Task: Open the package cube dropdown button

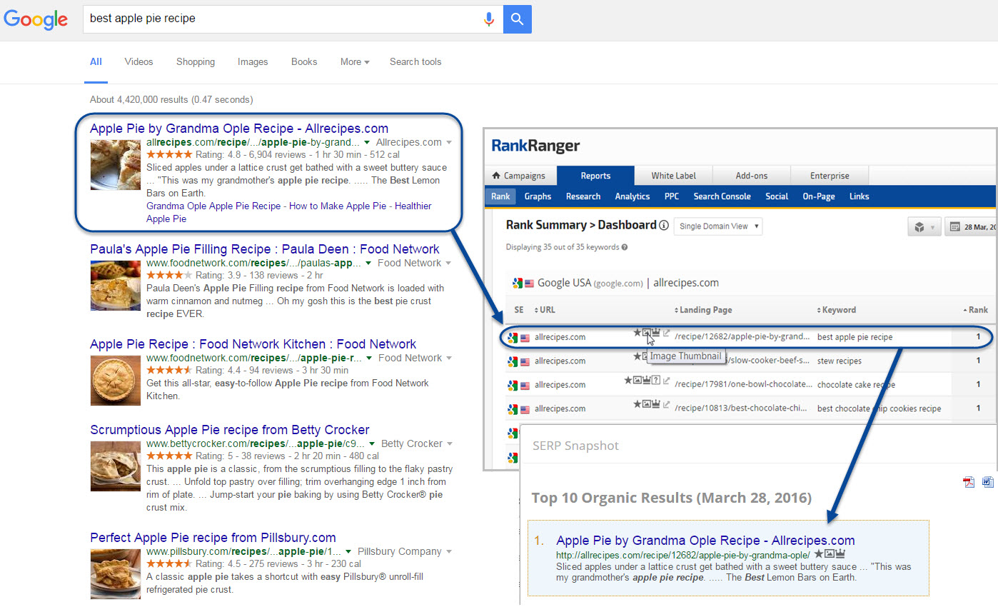Action: (x=924, y=227)
